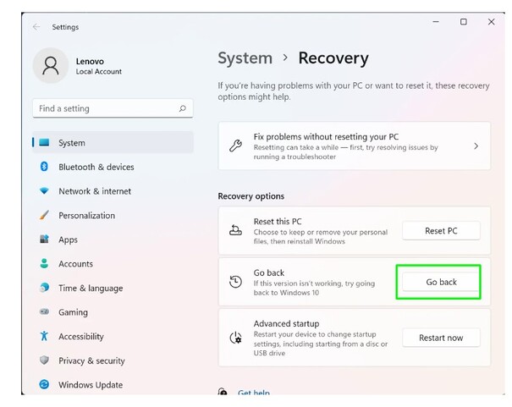Open 'Fix problems without resetting your PC'

pos(355,146)
